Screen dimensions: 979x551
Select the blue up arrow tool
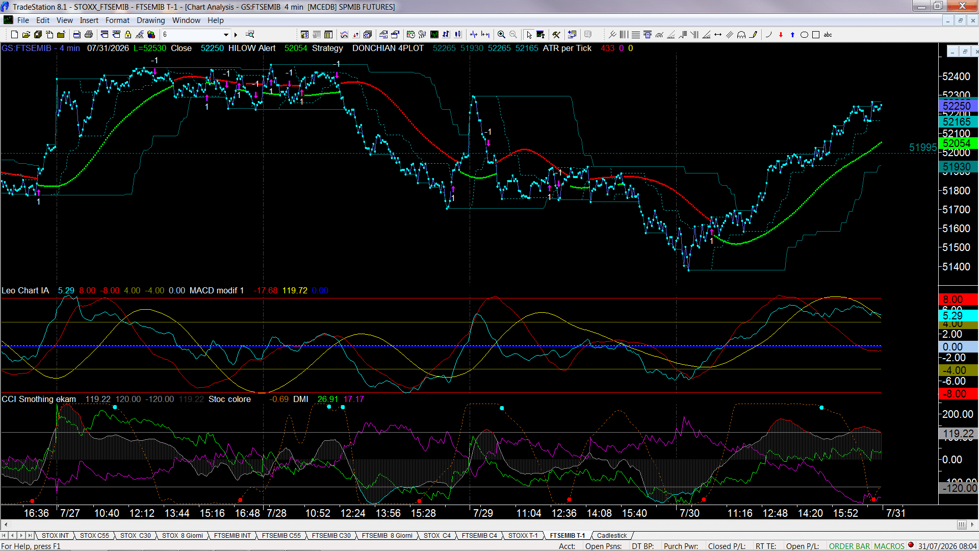point(792,35)
